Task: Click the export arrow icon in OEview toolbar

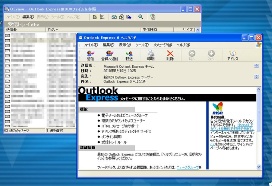Action: tap(129, 17)
